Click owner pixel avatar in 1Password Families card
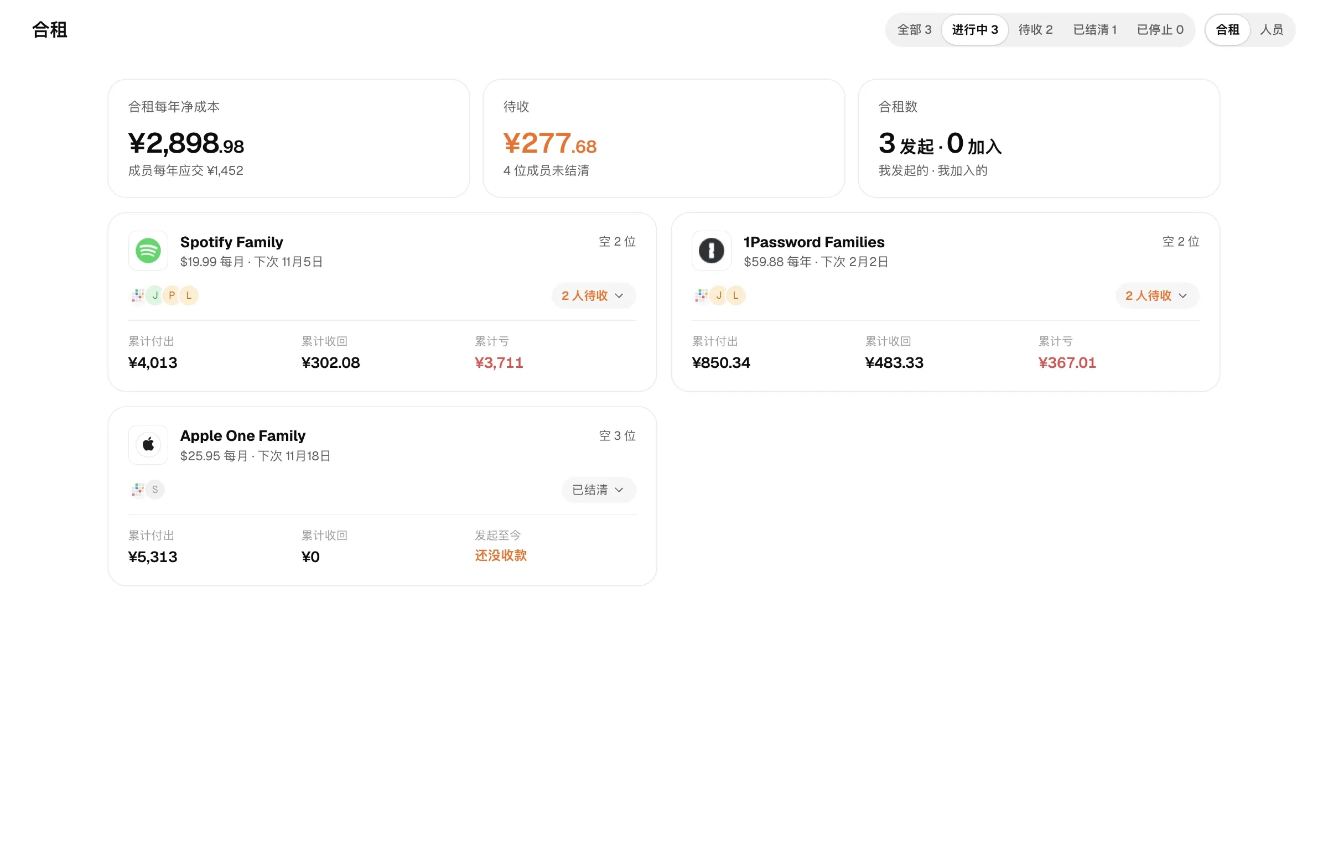Image resolution: width=1328 pixels, height=863 pixels. point(702,295)
